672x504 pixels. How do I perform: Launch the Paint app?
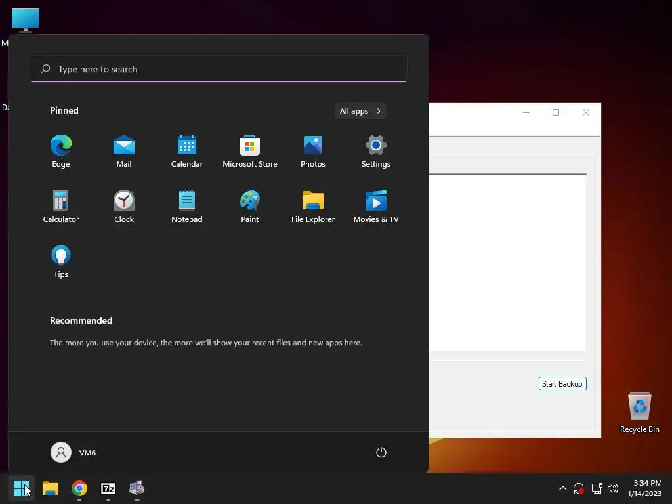(250, 207)
